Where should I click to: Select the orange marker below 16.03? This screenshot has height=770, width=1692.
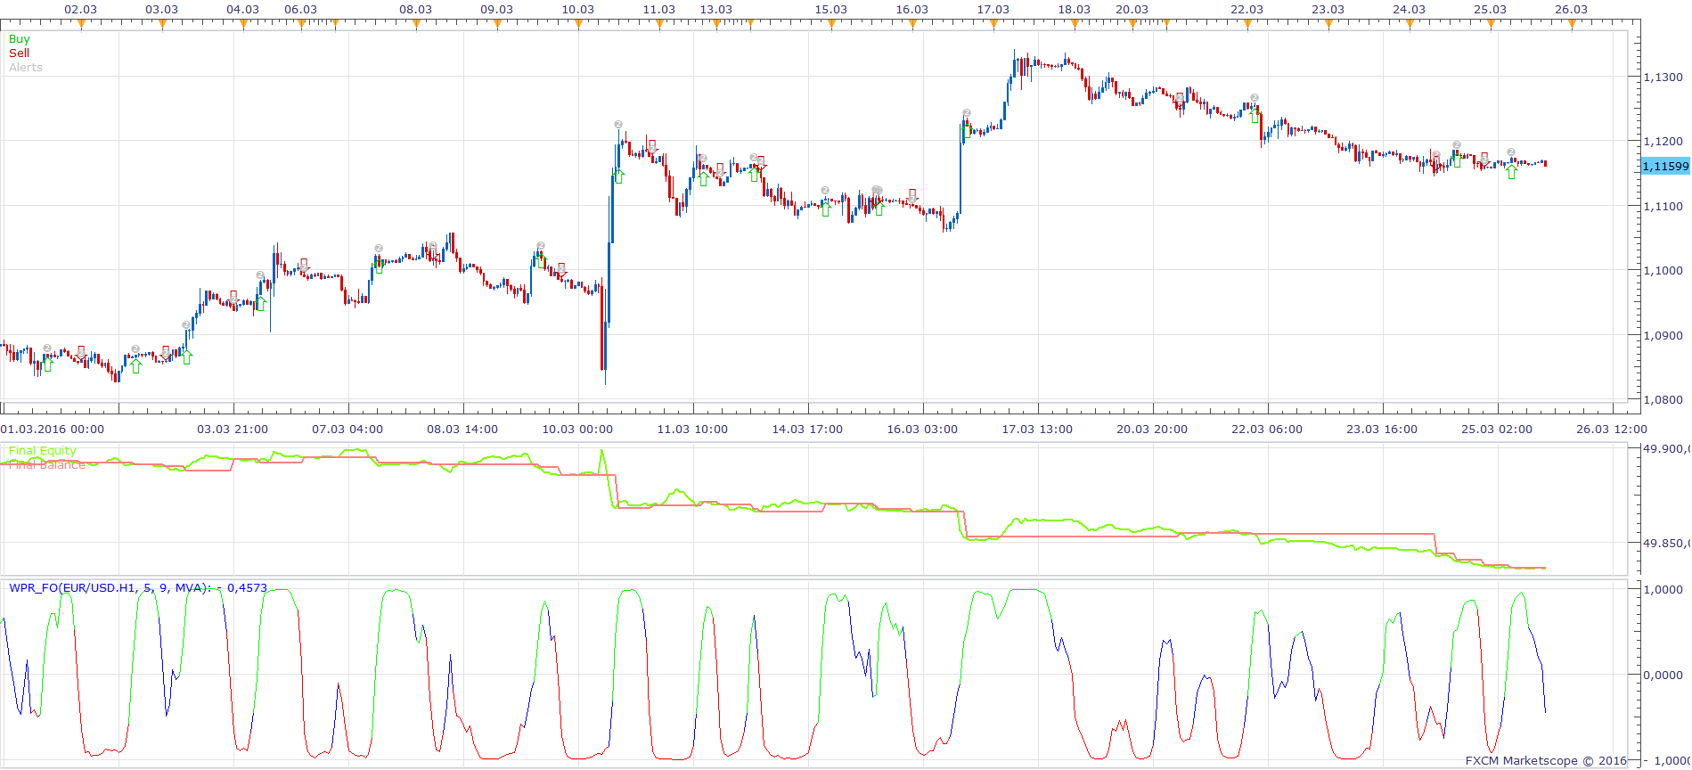pos(912,25)
